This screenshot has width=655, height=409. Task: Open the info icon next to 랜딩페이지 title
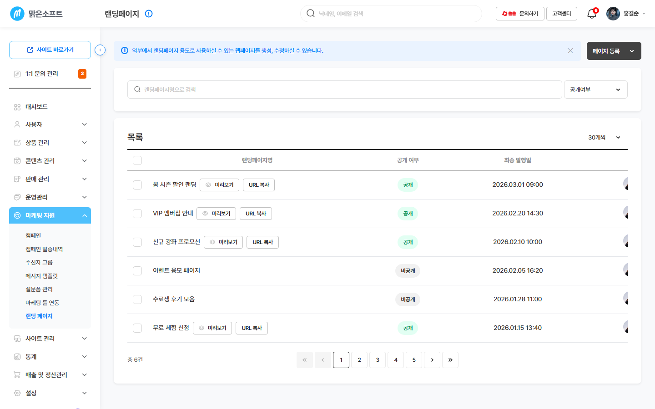point(149,14)
